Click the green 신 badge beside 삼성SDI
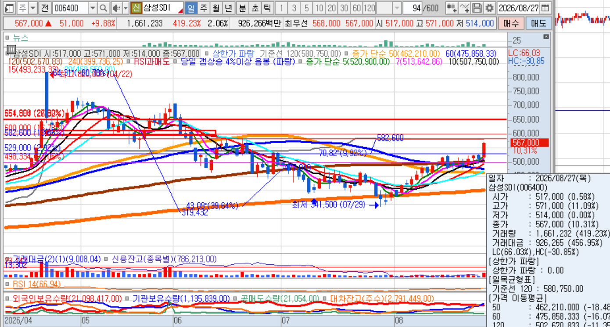 136,8
